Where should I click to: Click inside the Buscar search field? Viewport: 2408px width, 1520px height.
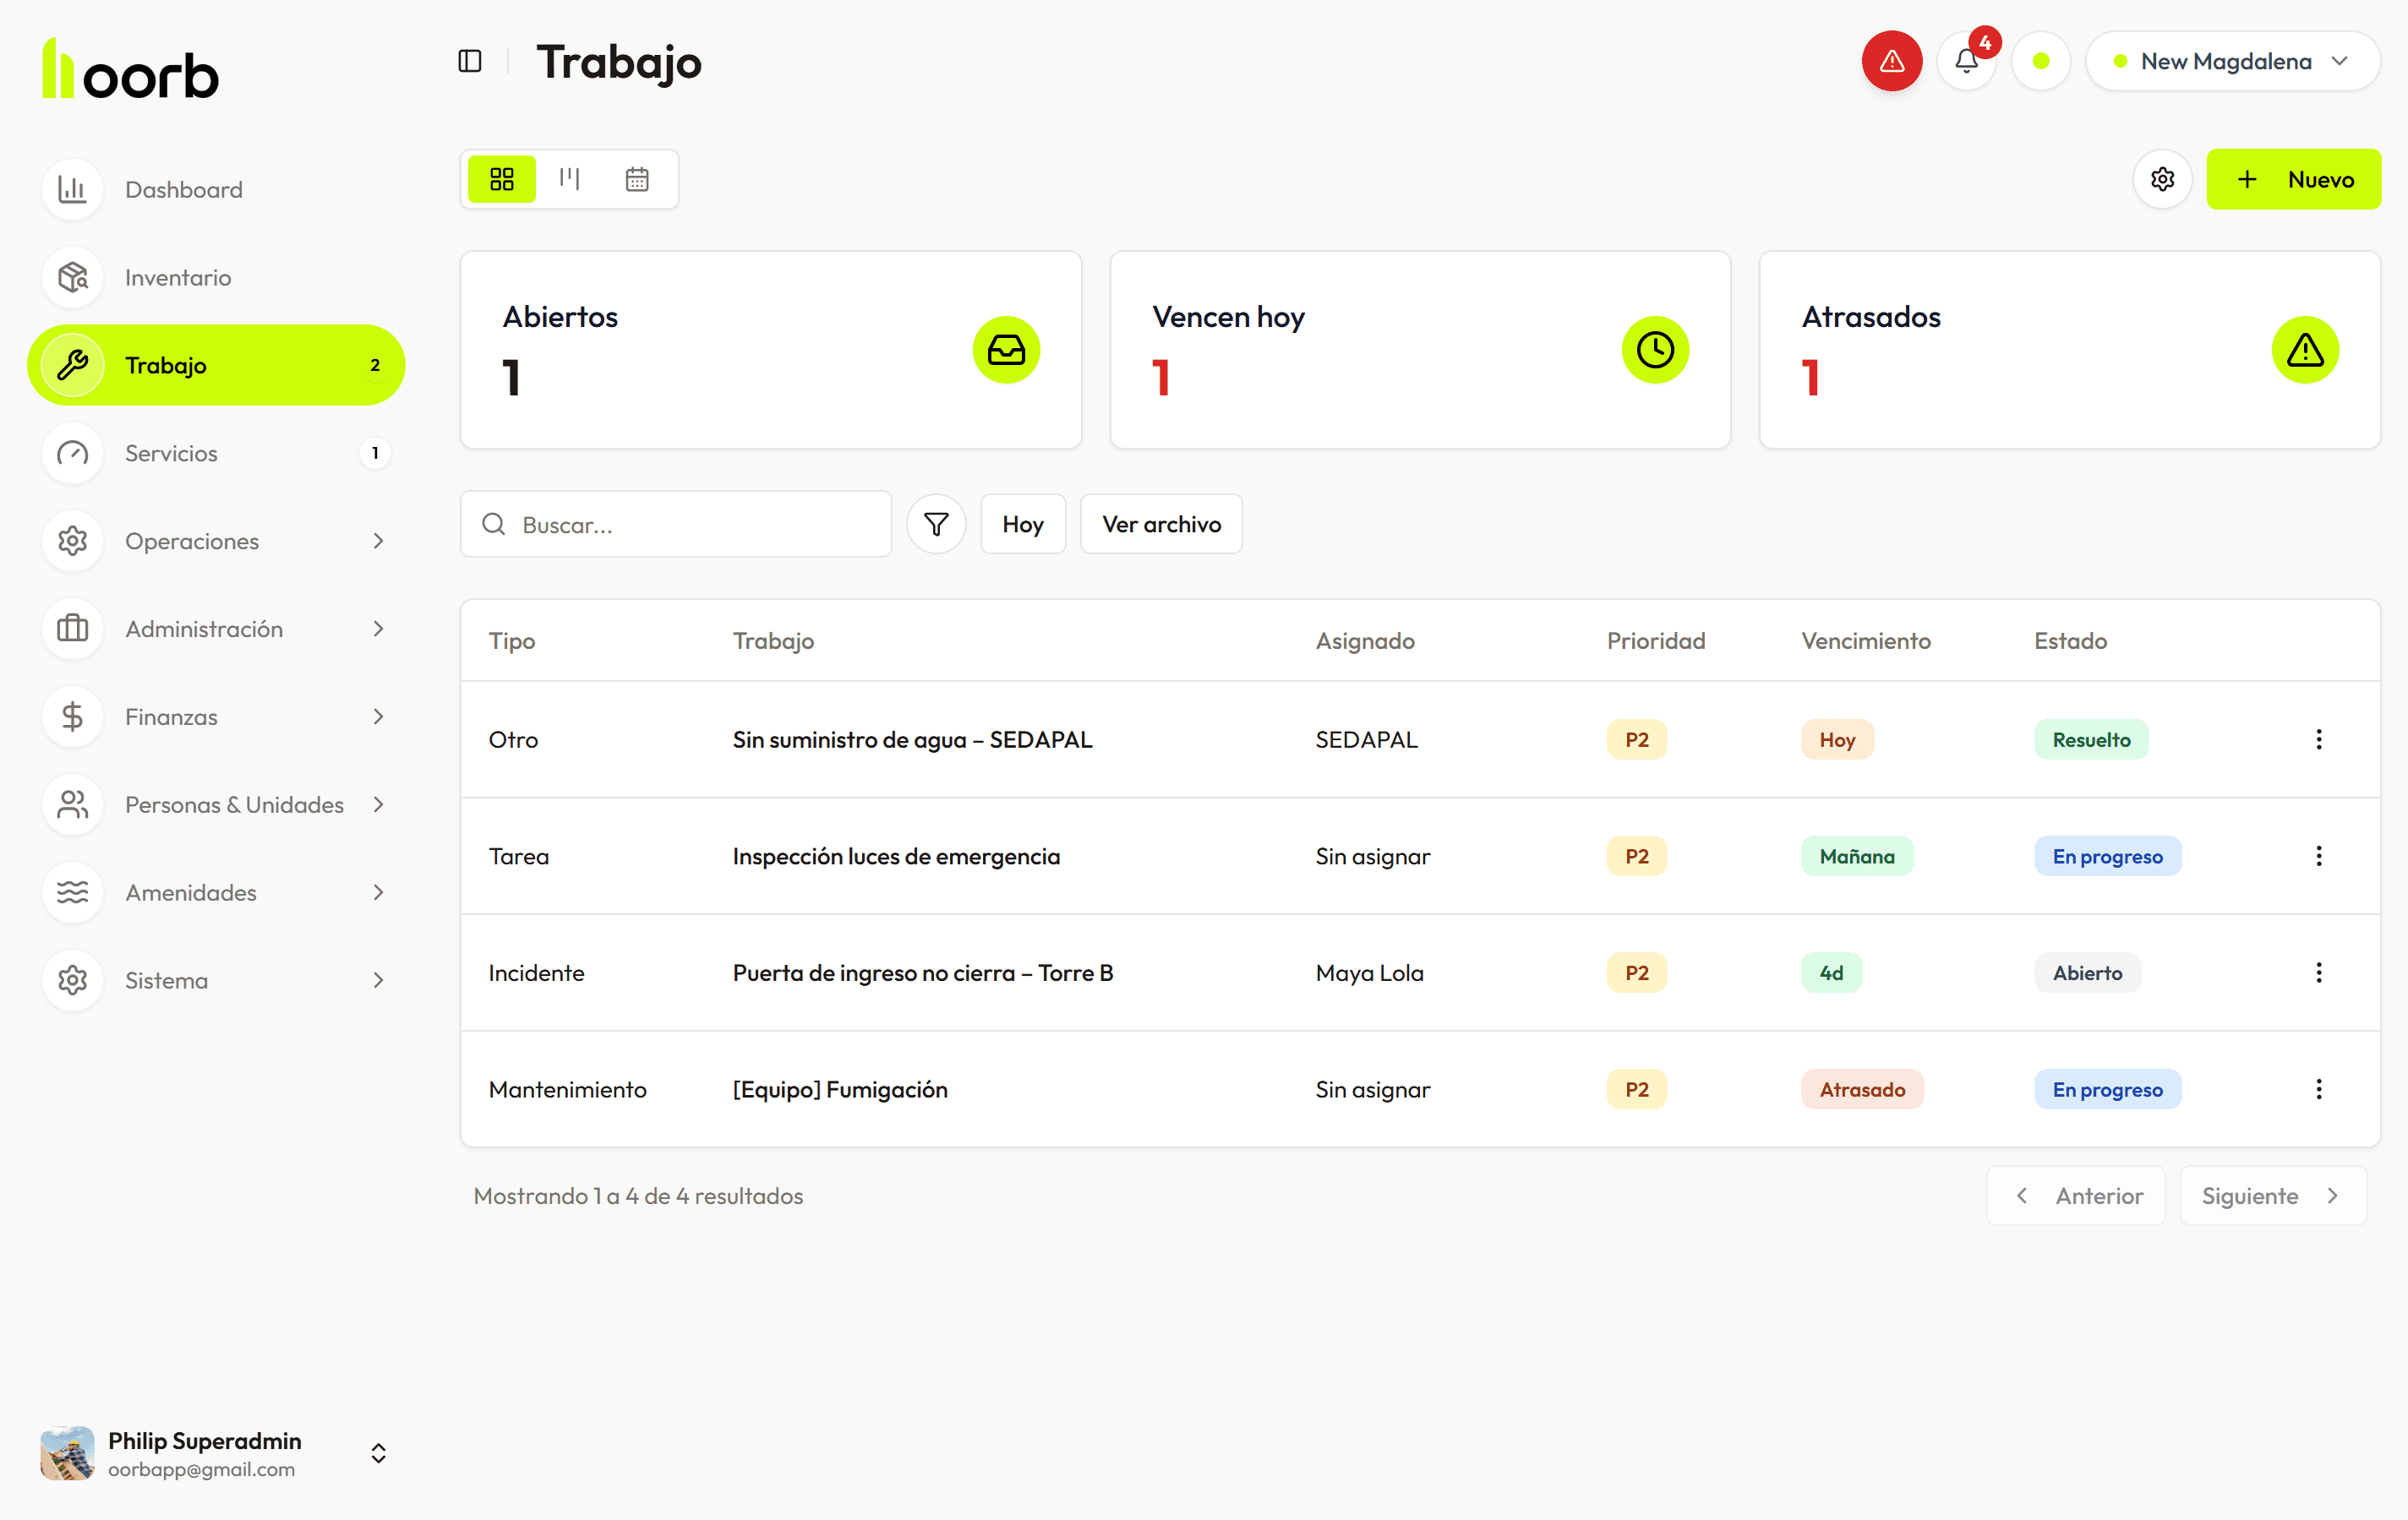(676, 523)
